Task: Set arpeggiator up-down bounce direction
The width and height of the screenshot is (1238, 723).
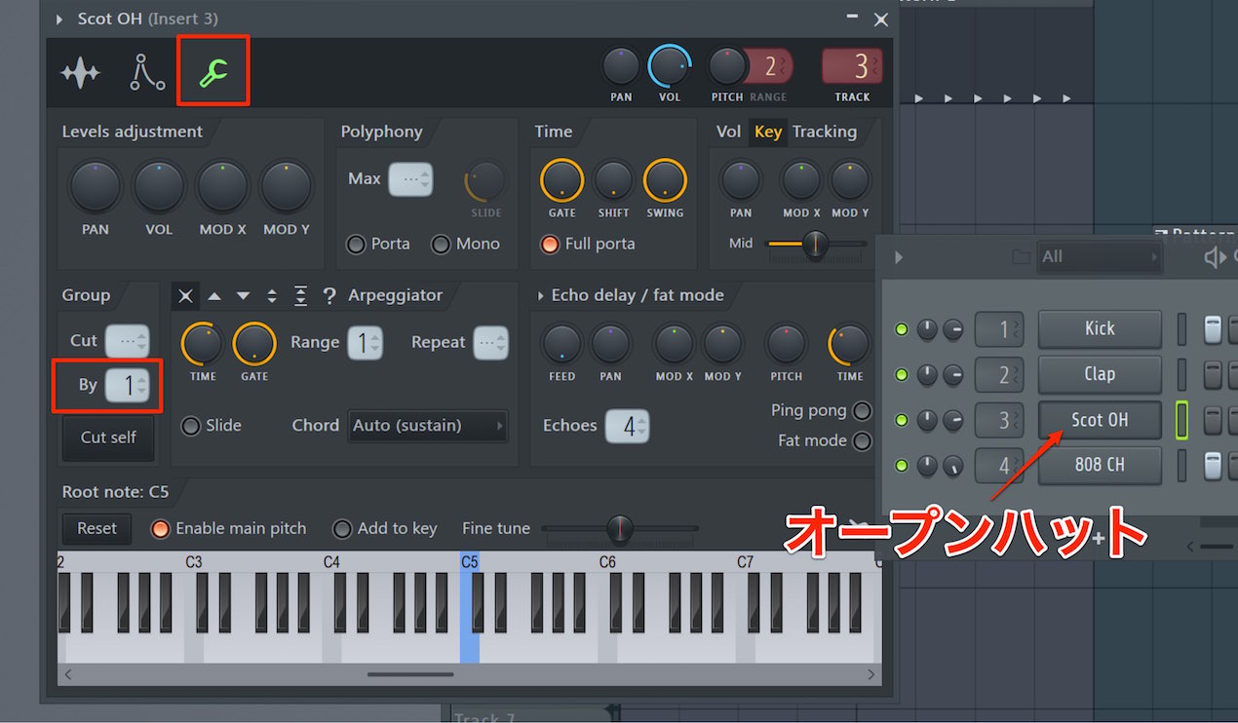Action: click(272, 295)
